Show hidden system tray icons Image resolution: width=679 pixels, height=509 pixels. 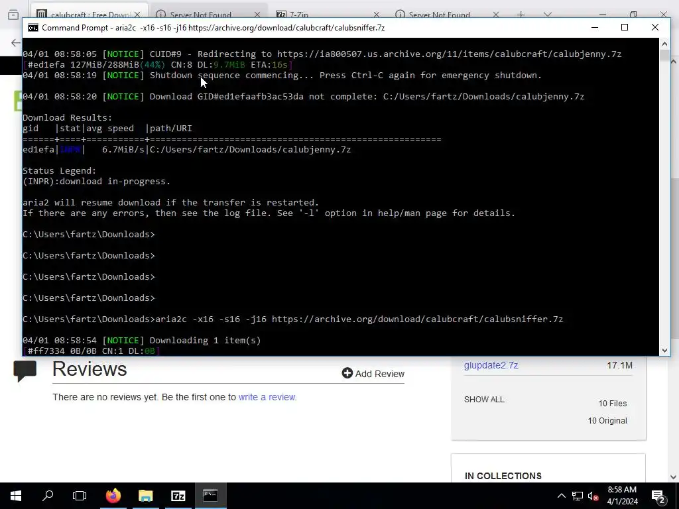[x=561, y=496]
